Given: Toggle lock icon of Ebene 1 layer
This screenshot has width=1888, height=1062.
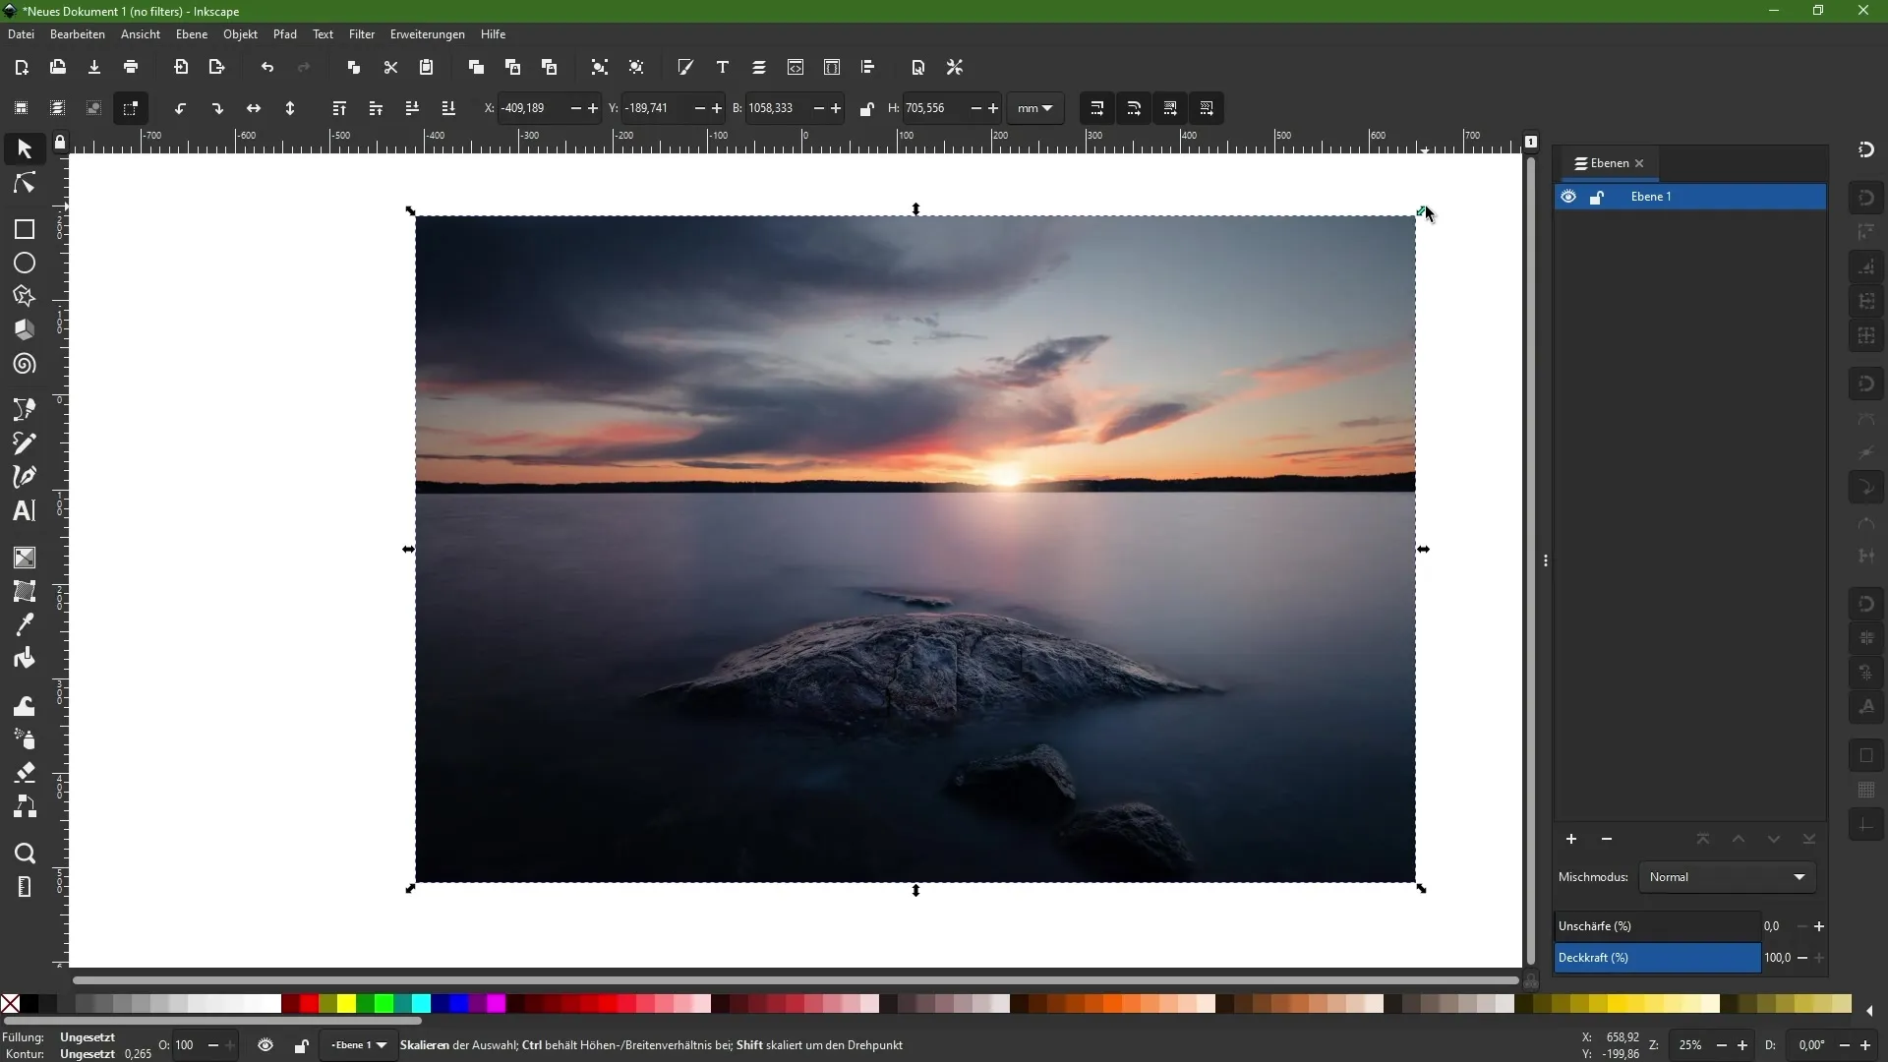Looking at the screenshot, I should point(1597,197).
